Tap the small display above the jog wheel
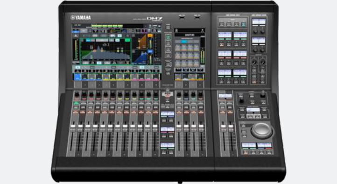 pos(253,110)
